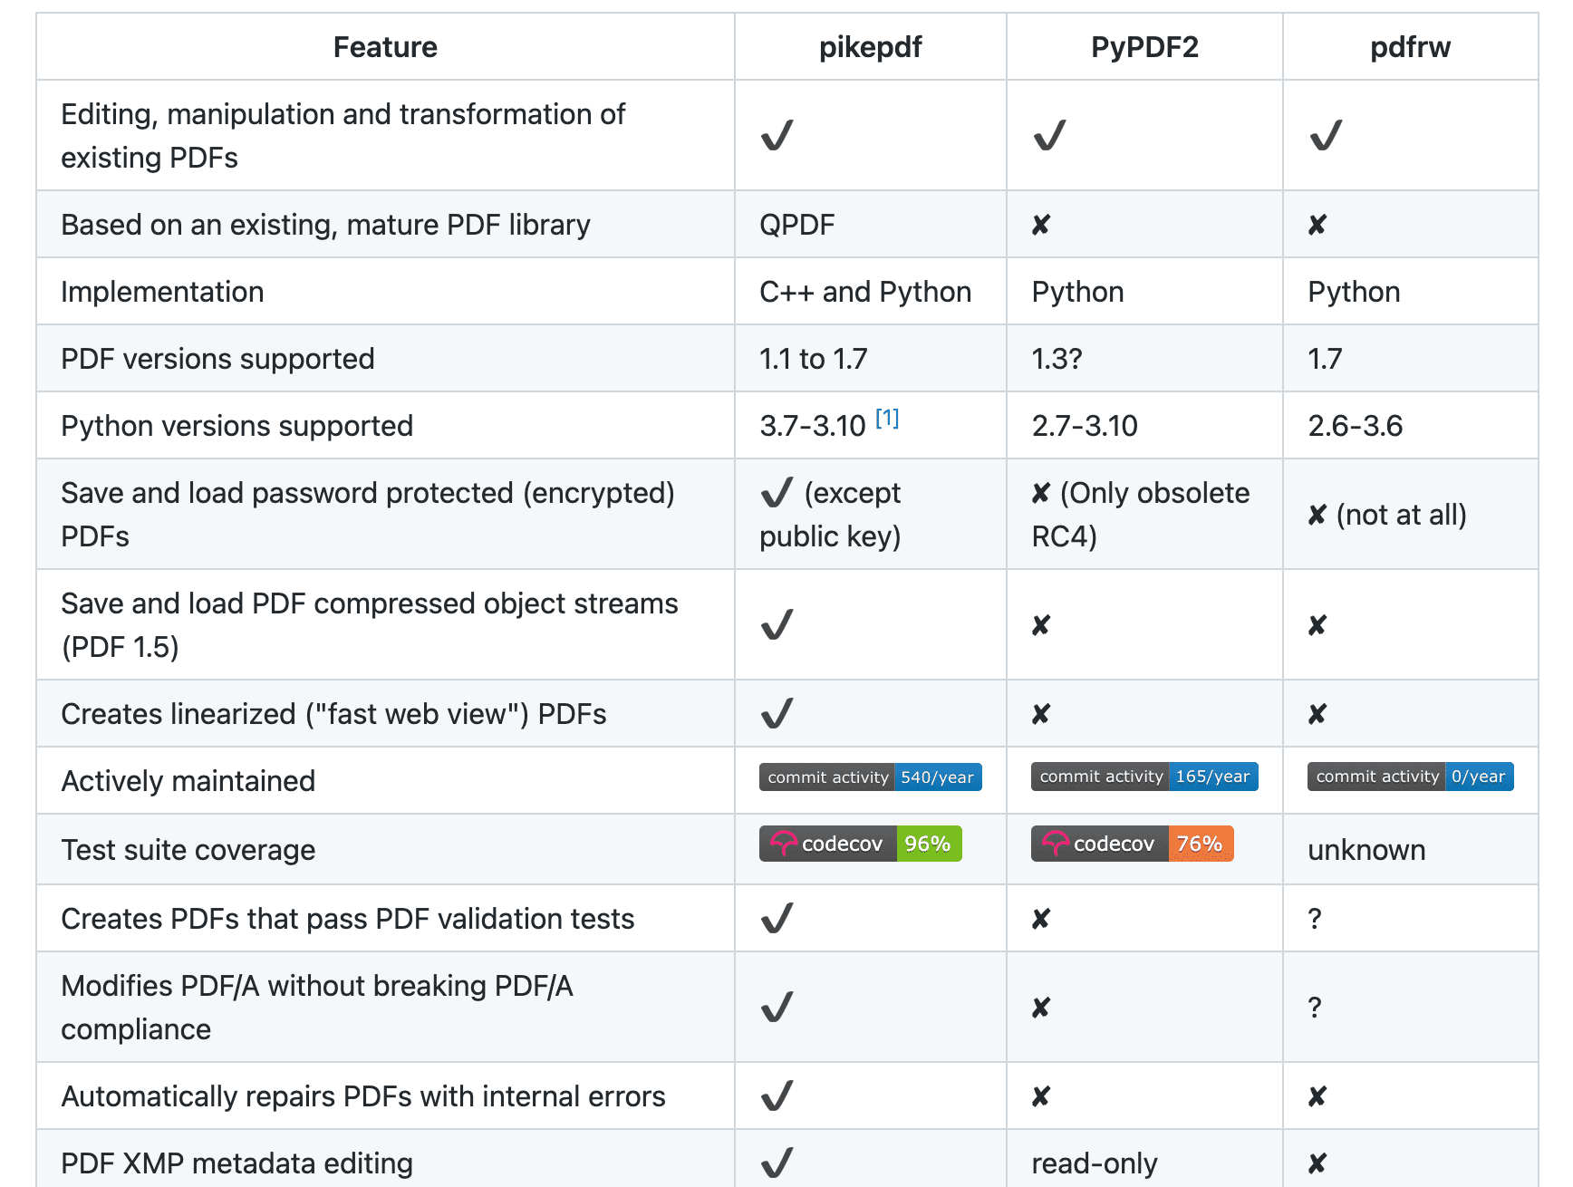Click PyPDF2 cross for mature PDF library
Image resolution: width=1573 pixels, height=1187 pixels.
point(1041,225)
